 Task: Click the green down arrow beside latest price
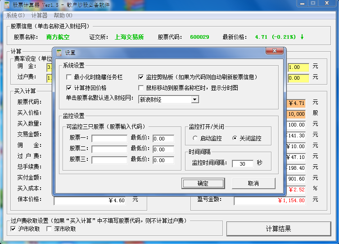pyautogui.click(x=302, y=37)
